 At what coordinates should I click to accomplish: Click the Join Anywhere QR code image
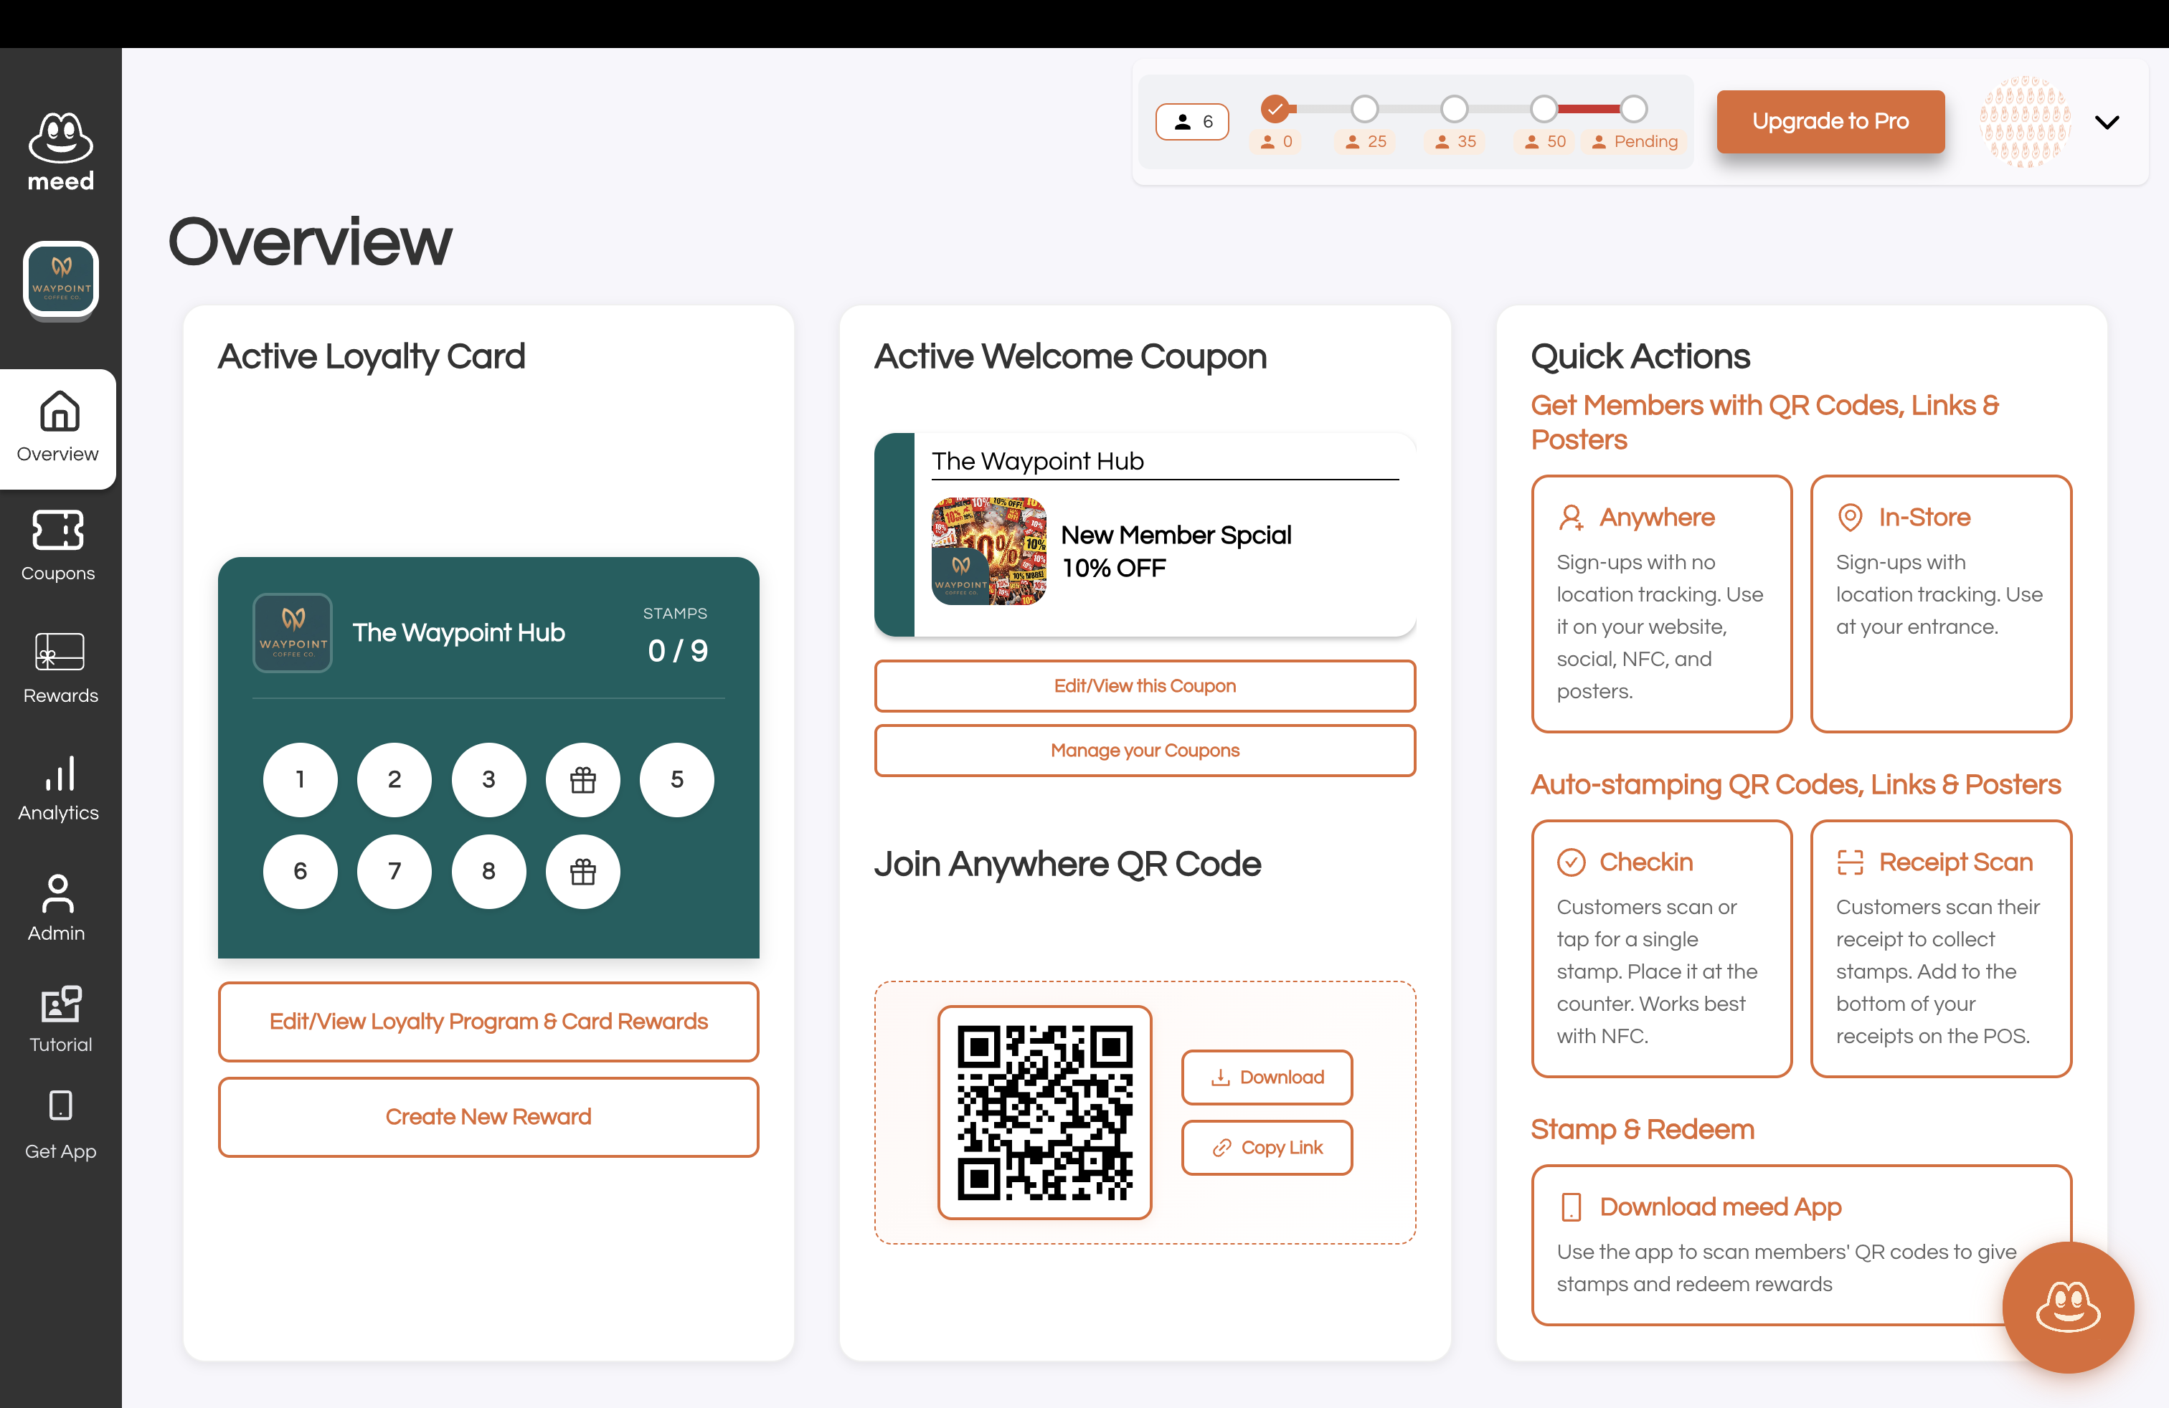click(1045, 1113)
